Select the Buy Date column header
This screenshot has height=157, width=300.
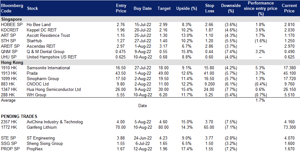[143, 8]
